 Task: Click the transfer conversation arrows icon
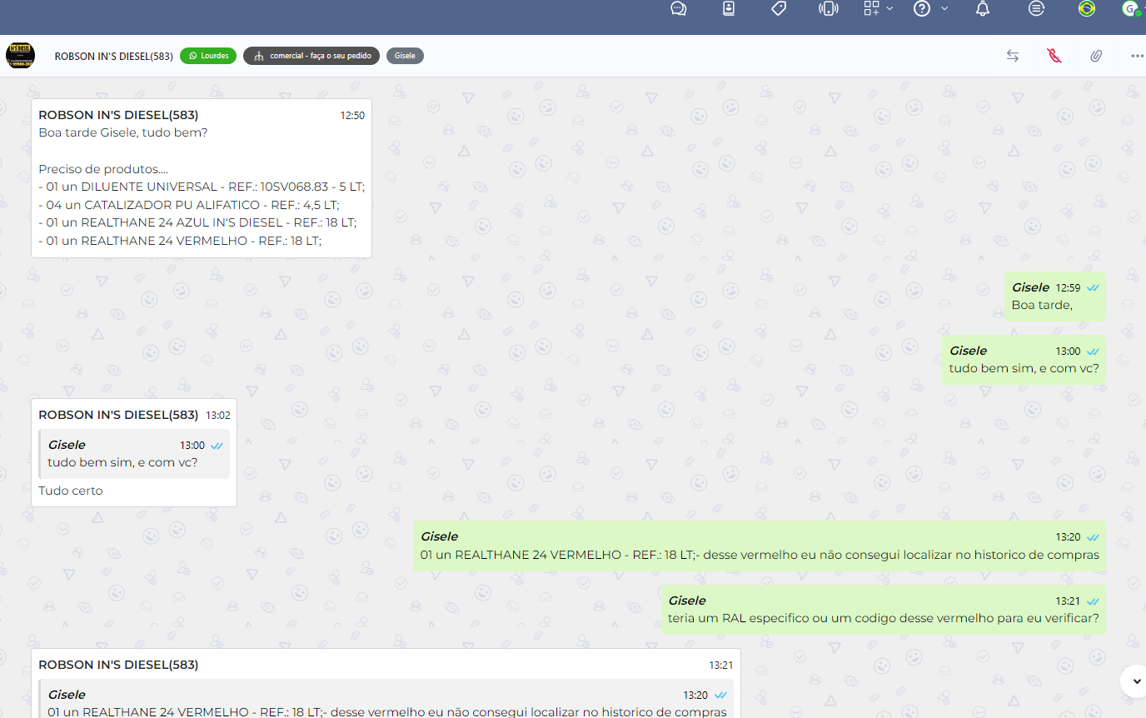coord(1013,56)
